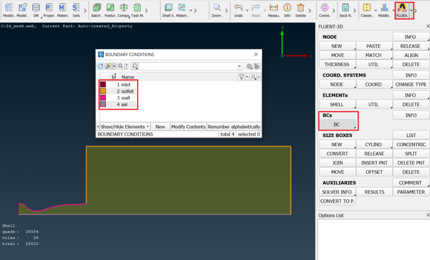430x260 pixels.
Task: Select the Delete trash icon in toolbar
Action: [301, 10]
